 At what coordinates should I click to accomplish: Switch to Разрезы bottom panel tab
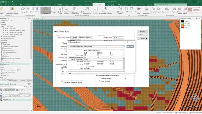[29, 81]
